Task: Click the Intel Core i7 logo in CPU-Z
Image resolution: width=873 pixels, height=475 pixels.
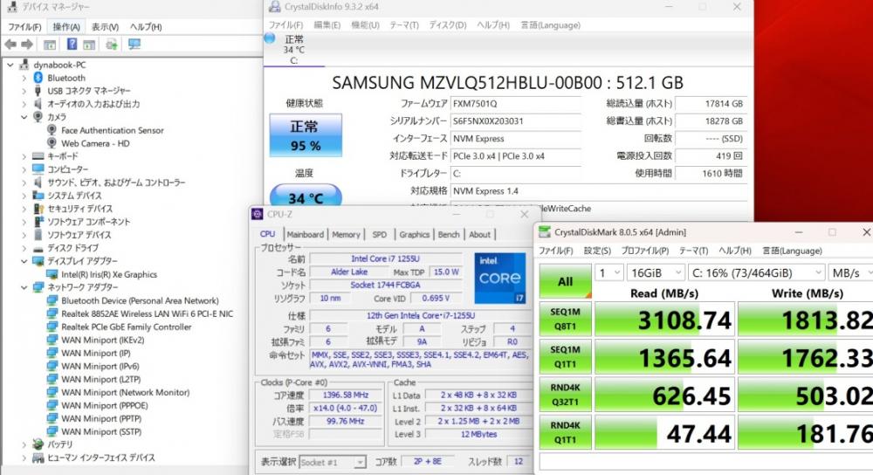Action: click(x=499, y=278)
